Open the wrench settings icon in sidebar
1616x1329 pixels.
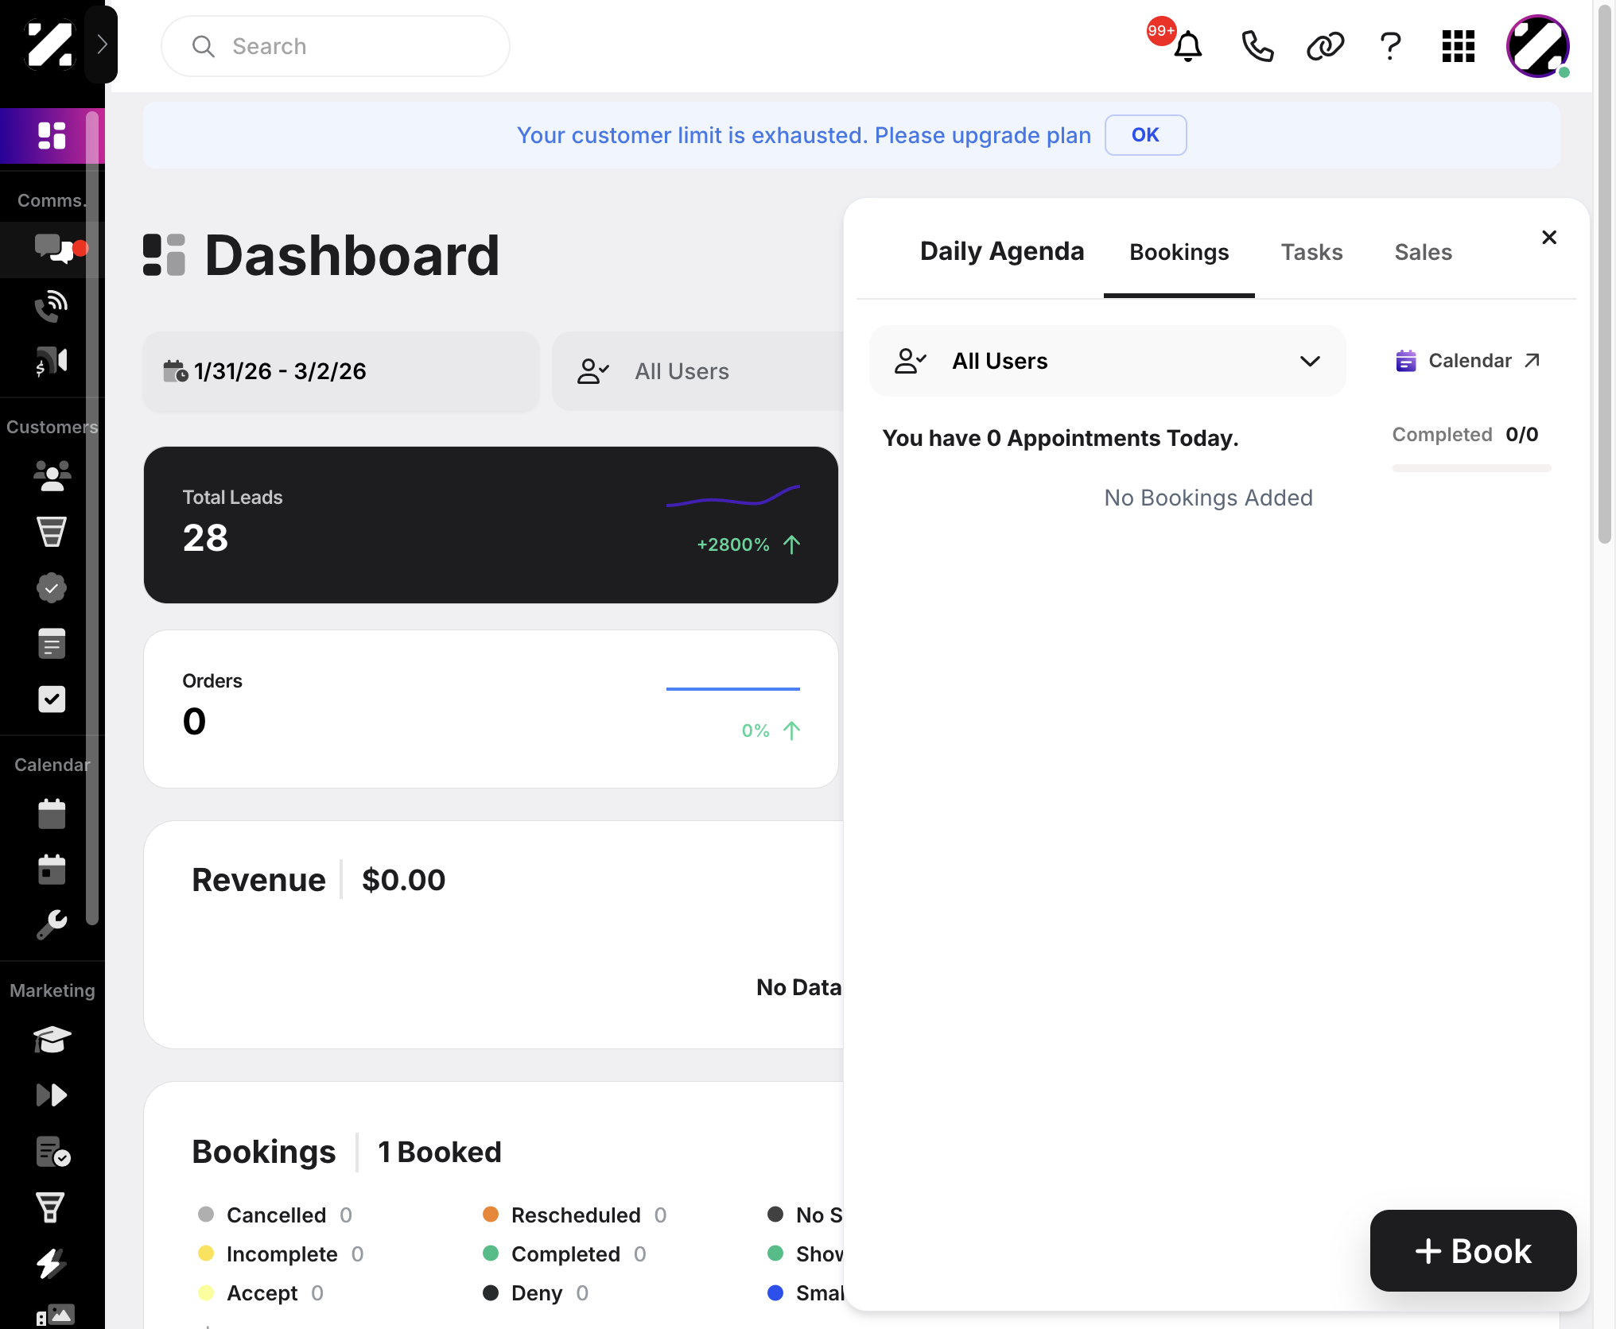pos(52,924)
